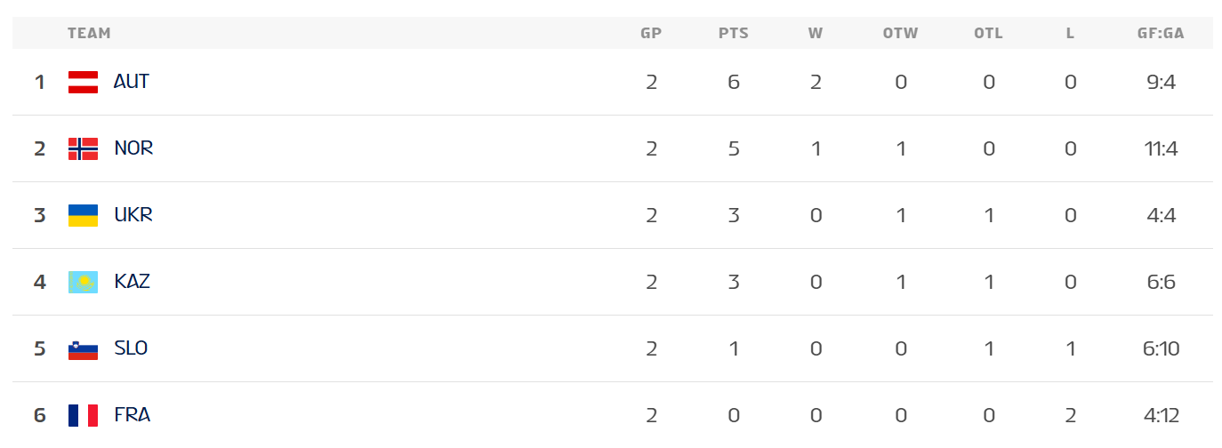Image resolution: width=1222 pixels, height=448 pixels.
Task: Click the Kazakhstan flag icon
Action: (x=83, y=282)
